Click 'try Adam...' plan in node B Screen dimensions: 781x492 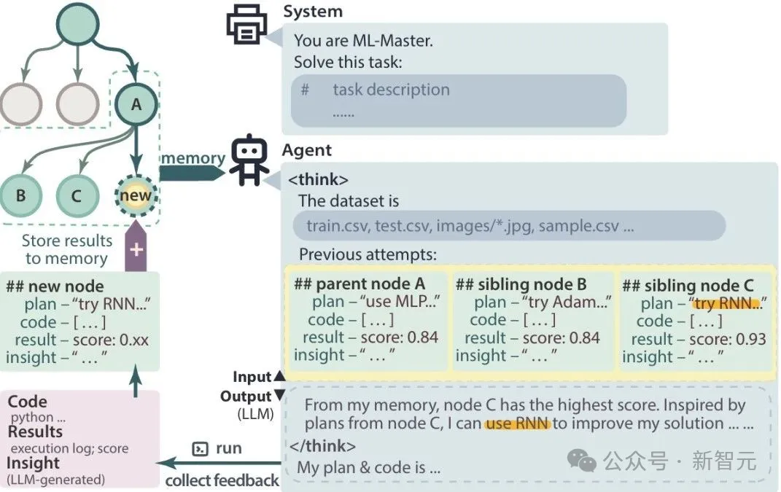(567, 302)
